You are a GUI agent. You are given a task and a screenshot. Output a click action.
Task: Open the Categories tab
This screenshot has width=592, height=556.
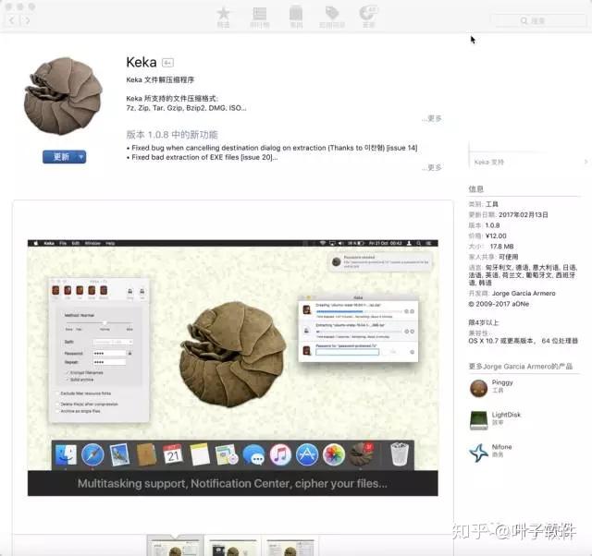296,18
